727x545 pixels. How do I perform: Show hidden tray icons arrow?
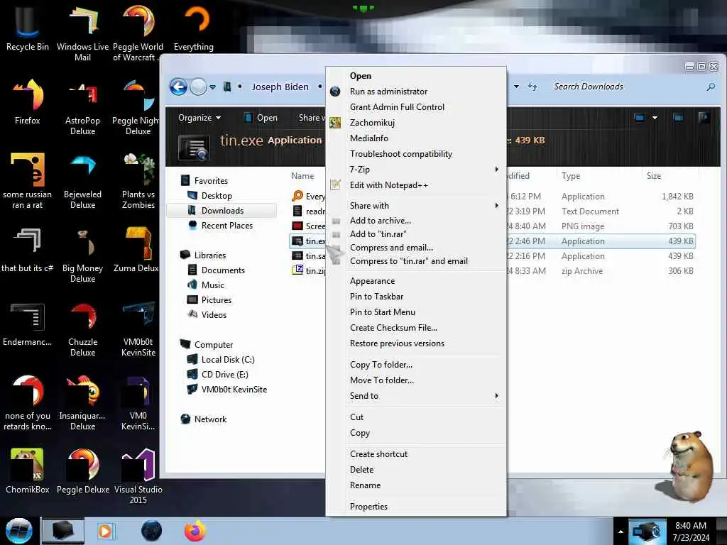(x=621, y=532)
